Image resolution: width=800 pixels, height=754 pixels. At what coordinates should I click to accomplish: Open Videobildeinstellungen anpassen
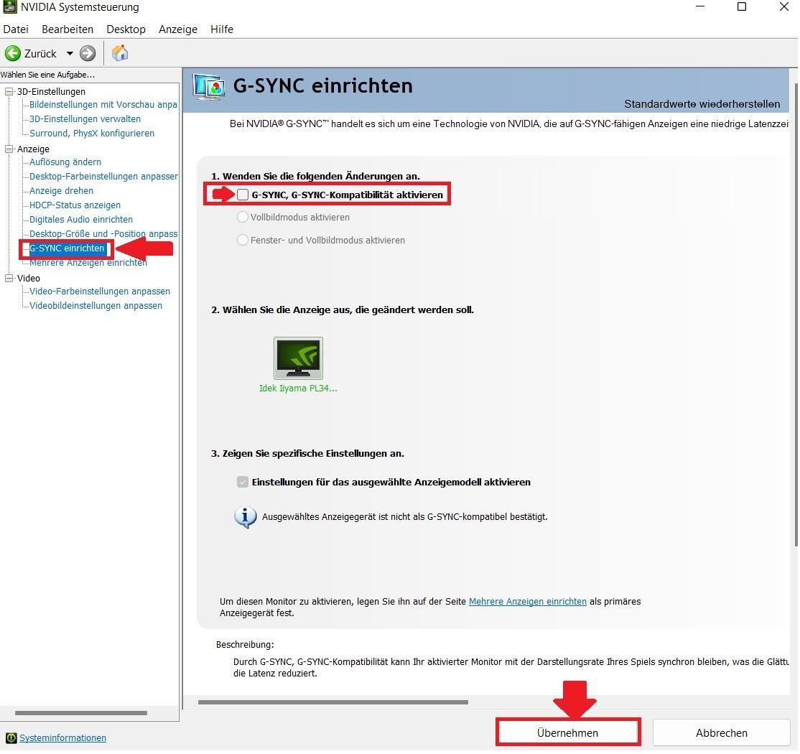[96, 306]
